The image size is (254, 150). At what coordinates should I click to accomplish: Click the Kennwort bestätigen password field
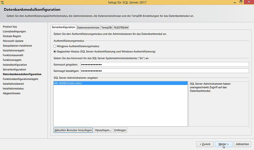[165, 71]
